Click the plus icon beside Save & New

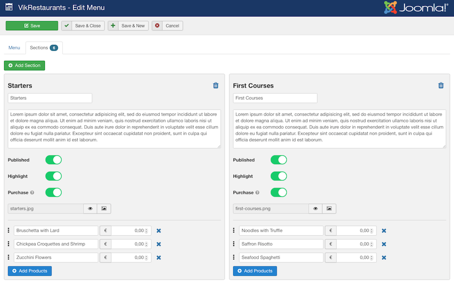[113, 26]
